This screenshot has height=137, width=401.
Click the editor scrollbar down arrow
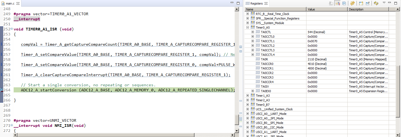(237, 131)
